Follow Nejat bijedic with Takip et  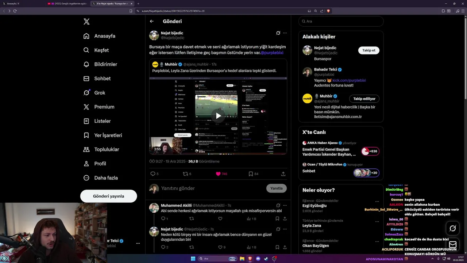pos(368,50)
